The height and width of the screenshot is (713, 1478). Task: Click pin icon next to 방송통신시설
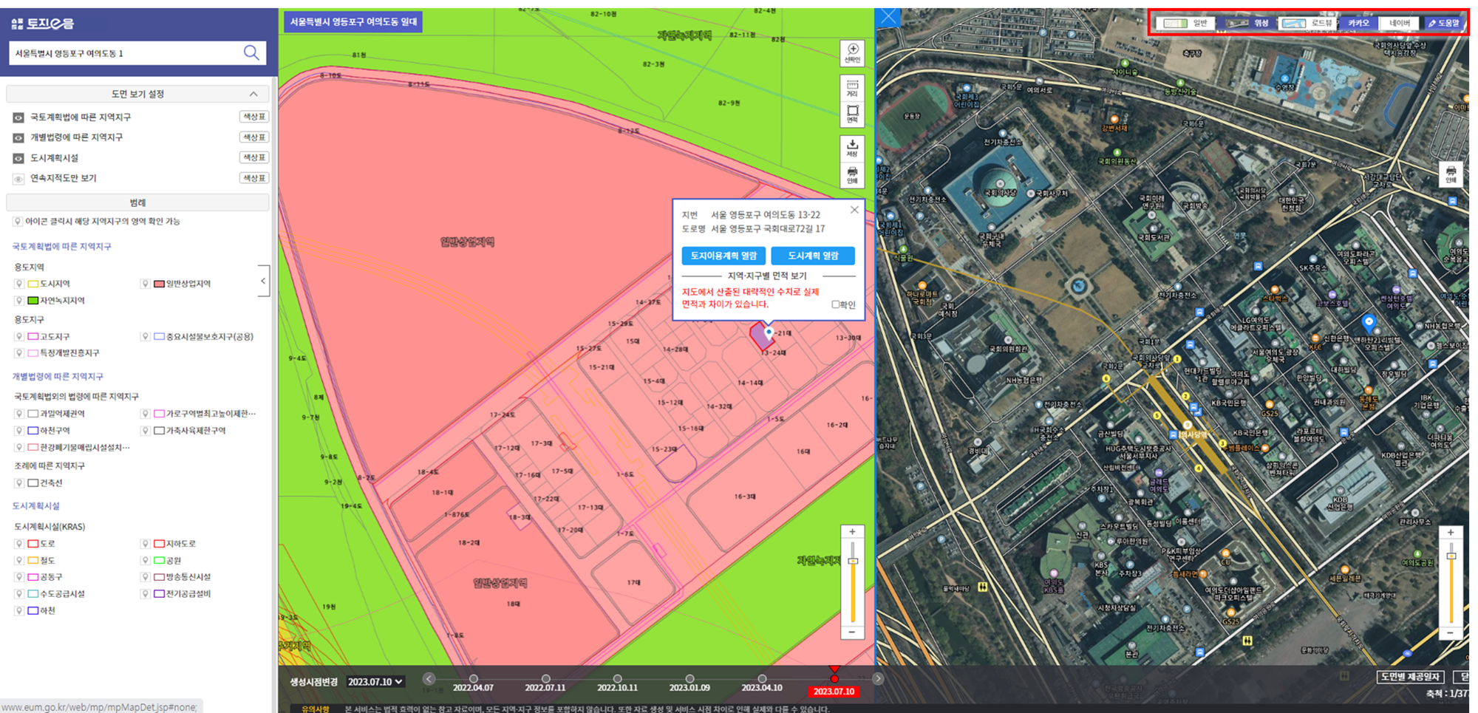pos(146,577)
